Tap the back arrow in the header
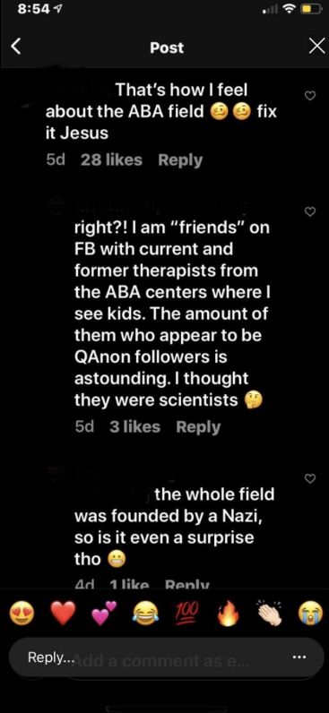Image resolution: width=329 pixels, height=713 pixels. 16,47
